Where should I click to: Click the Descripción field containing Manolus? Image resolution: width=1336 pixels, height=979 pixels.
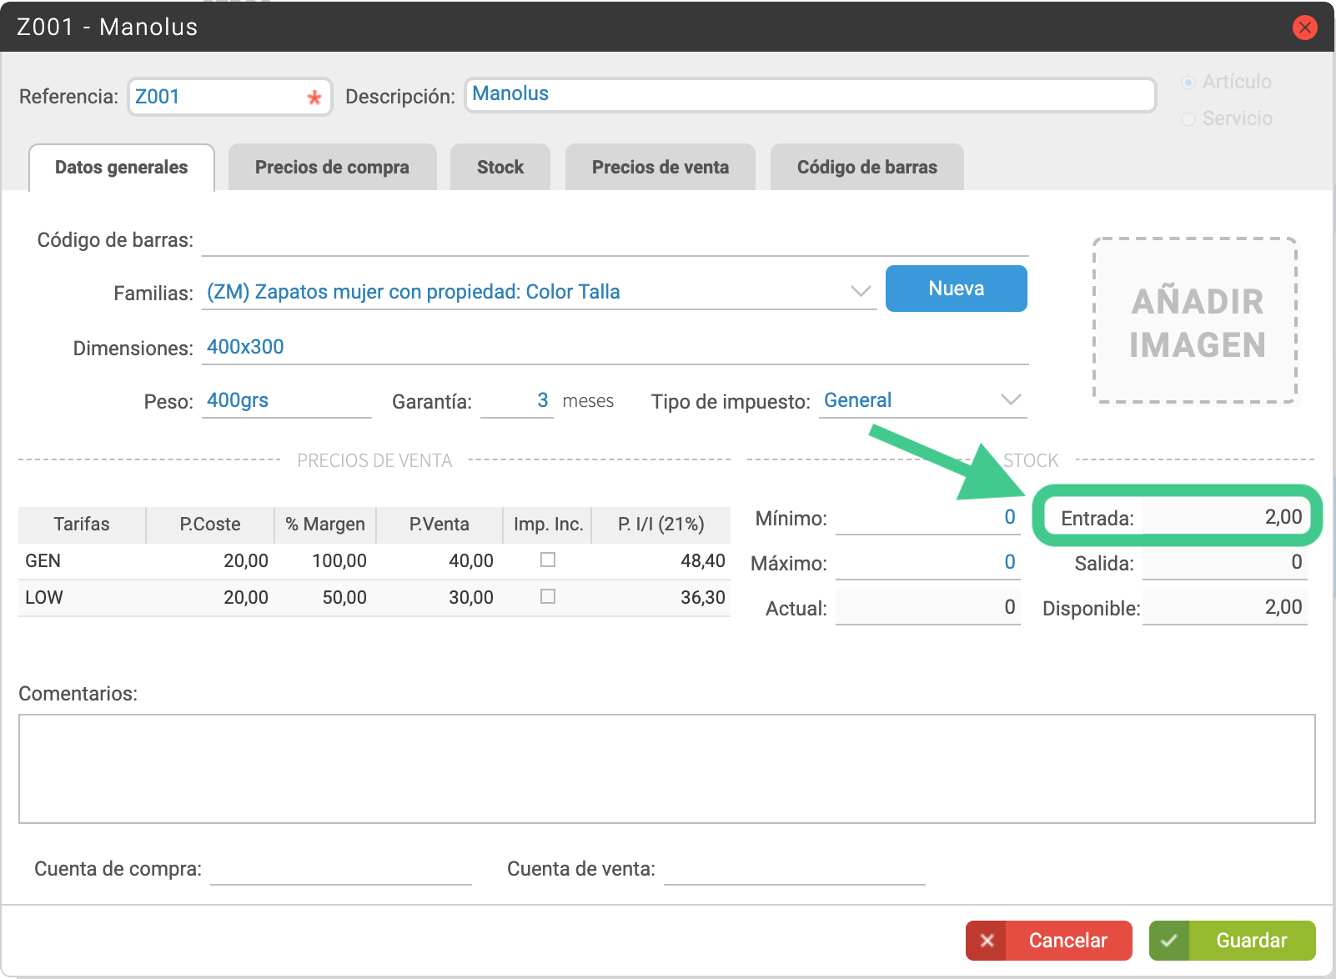pyautogui.click(x=811, y=95)
